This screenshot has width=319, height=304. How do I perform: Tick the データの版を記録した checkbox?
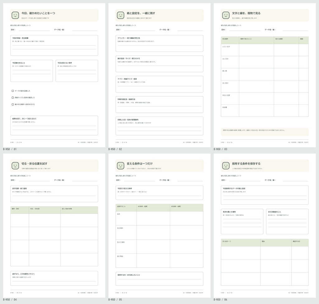[12, 91]
